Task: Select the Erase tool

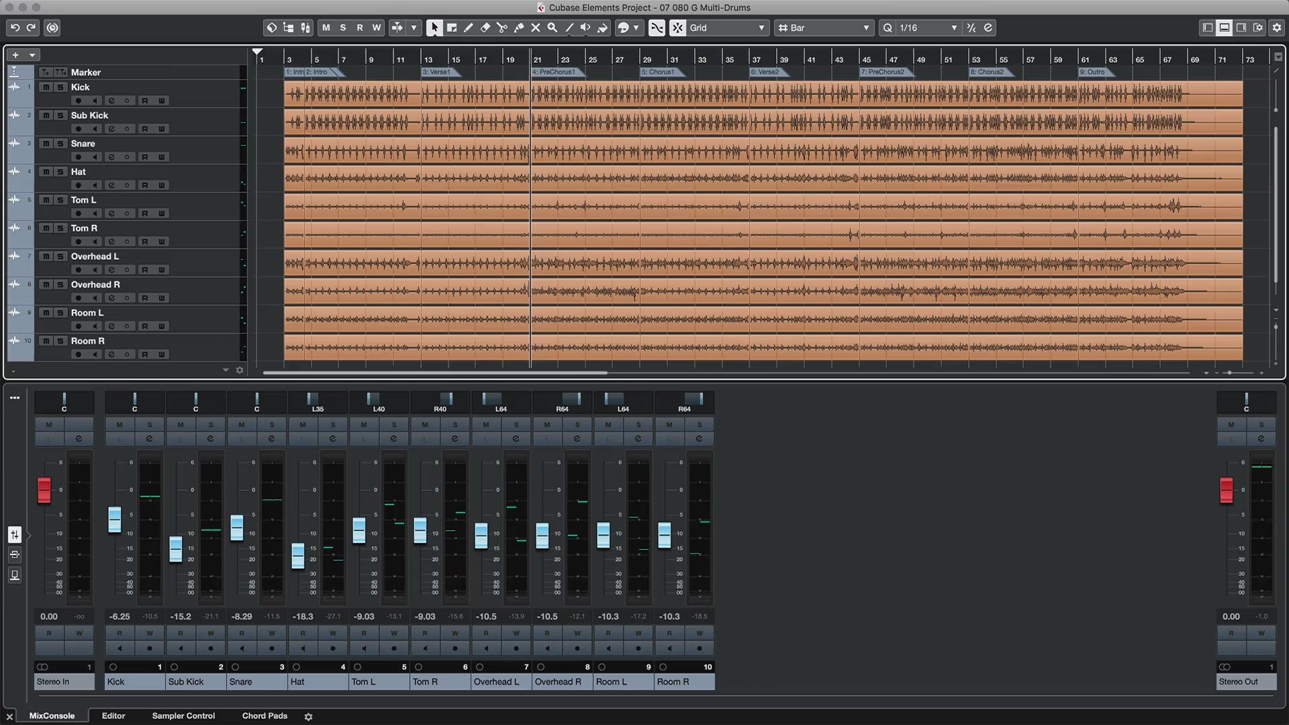Action: click(x=485, y=28)
